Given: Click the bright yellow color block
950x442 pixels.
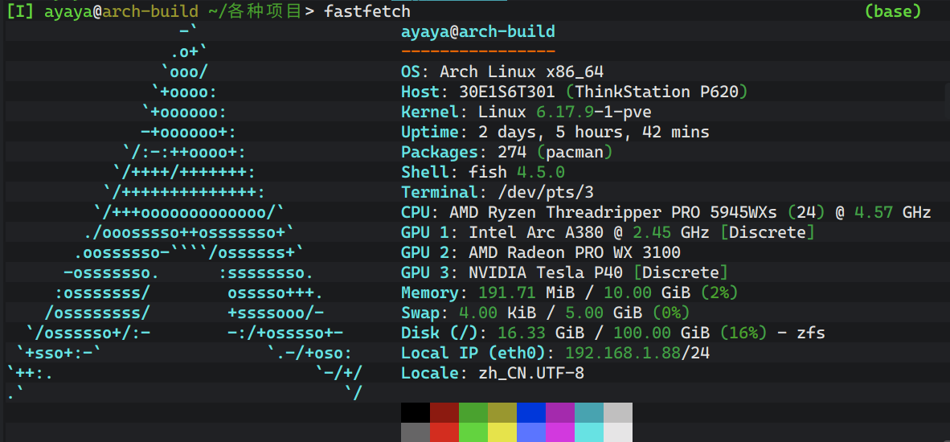Looking at the screenshot, I should (503, 432).
